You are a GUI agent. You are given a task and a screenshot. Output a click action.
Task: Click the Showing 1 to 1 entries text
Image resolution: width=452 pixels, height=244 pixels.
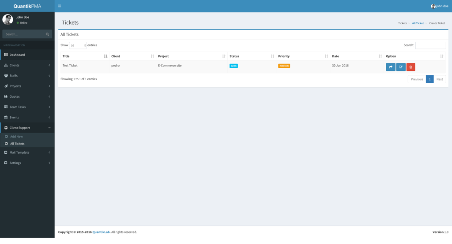[x=79, y=79]
